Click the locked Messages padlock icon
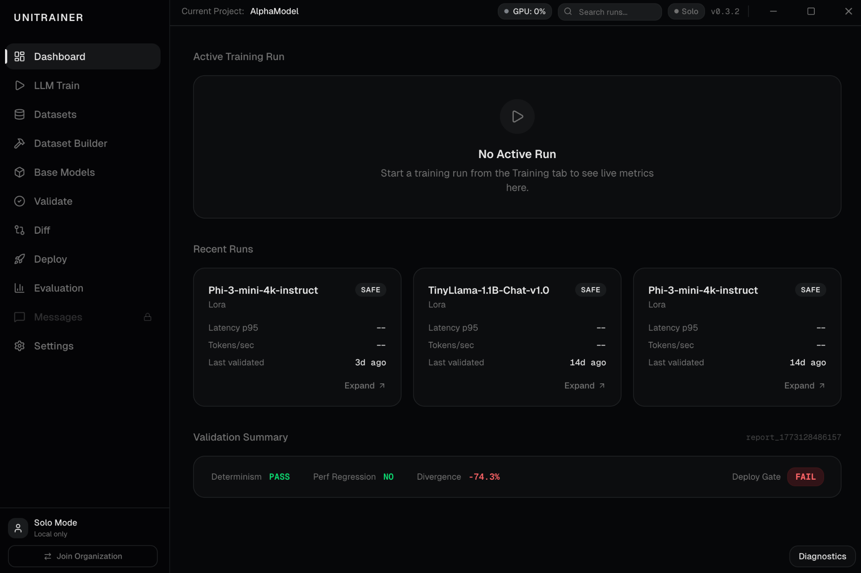The height and width of the screenshot is (573, 861). 148,317
